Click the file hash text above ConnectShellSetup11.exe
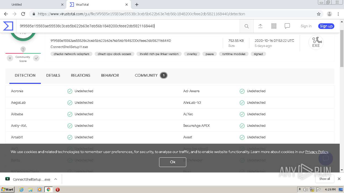 click(x=111, y=41)
